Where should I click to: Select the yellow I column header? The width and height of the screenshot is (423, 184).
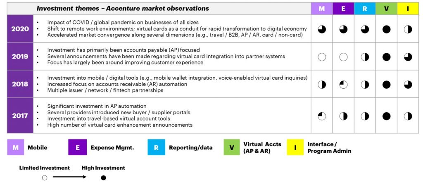click(408, 9)
